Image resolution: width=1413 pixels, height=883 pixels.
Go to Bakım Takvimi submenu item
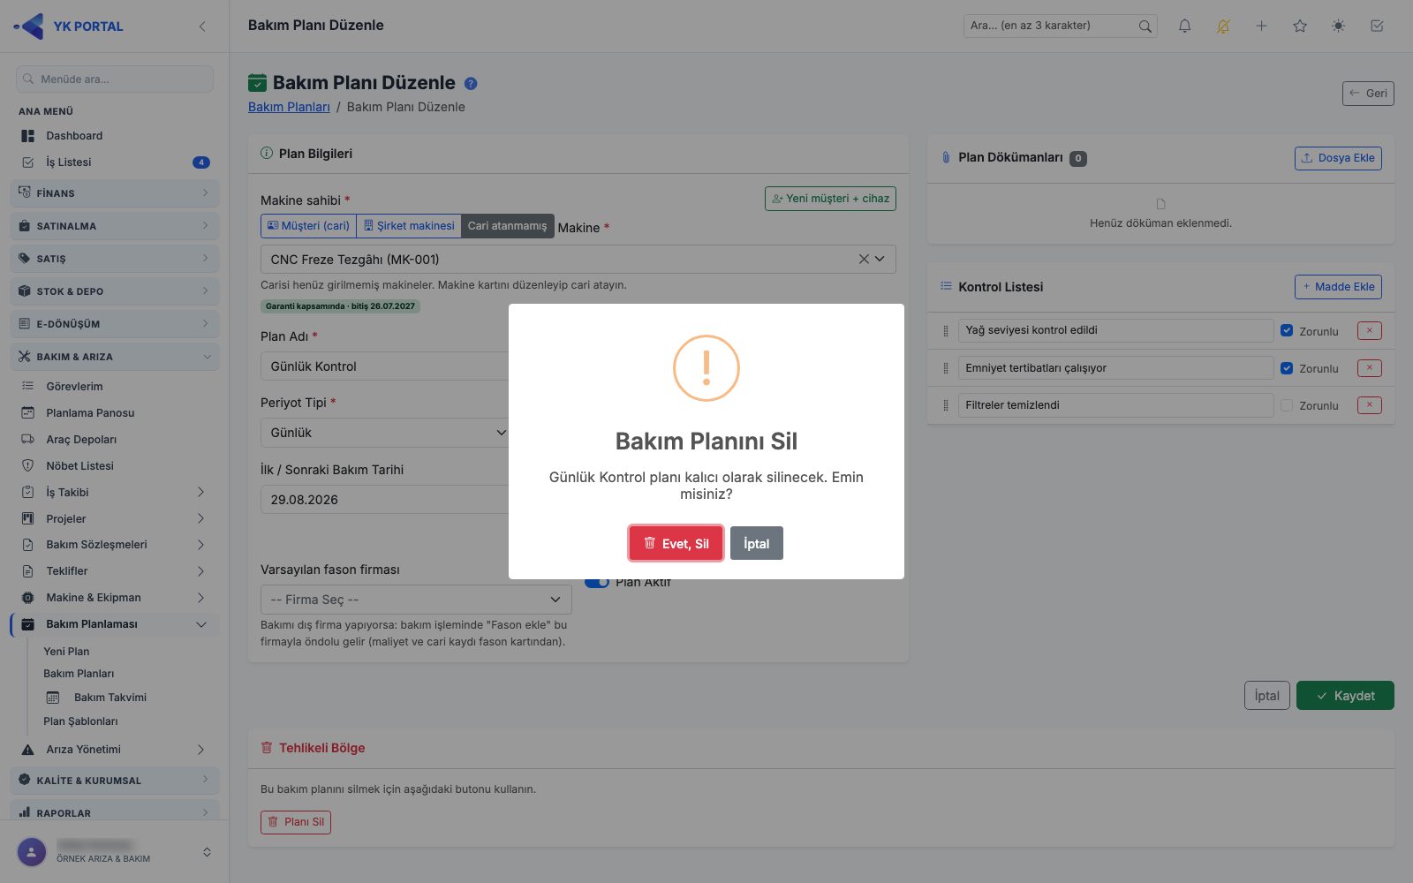tap(110, 698)
